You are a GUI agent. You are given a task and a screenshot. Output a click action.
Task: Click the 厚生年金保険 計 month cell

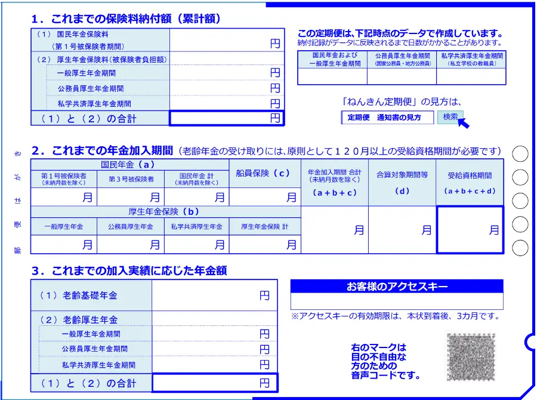click(x=265, y=244)
